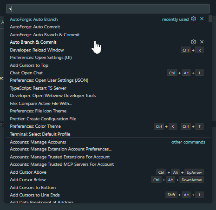Remove AutoForge: Auto Branch from recently used
The height and width of the screenshot is (210, 216).
tap(202, 19)
